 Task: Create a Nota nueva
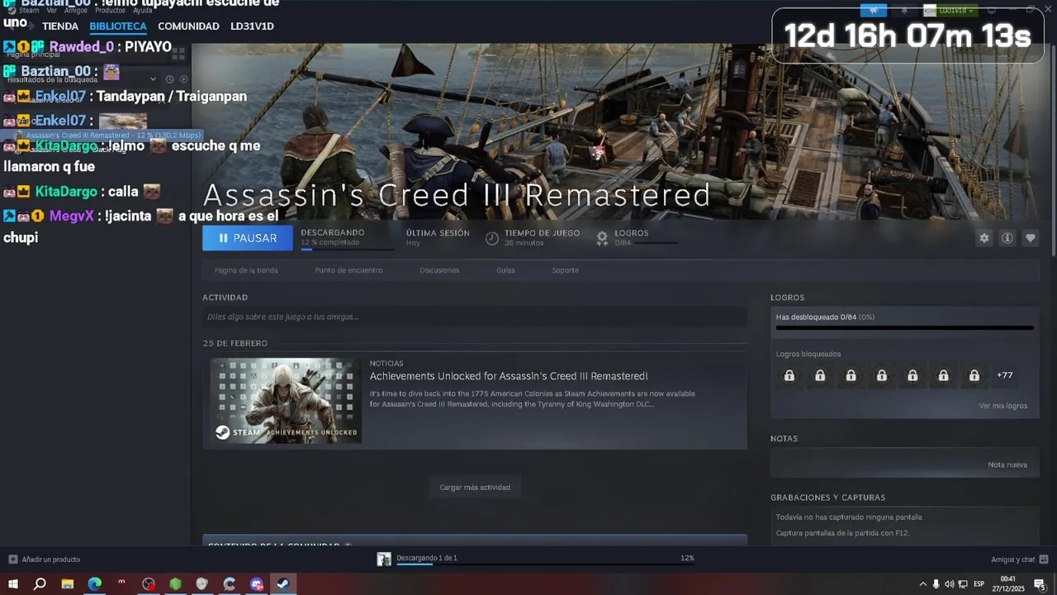pos(1007,464)
